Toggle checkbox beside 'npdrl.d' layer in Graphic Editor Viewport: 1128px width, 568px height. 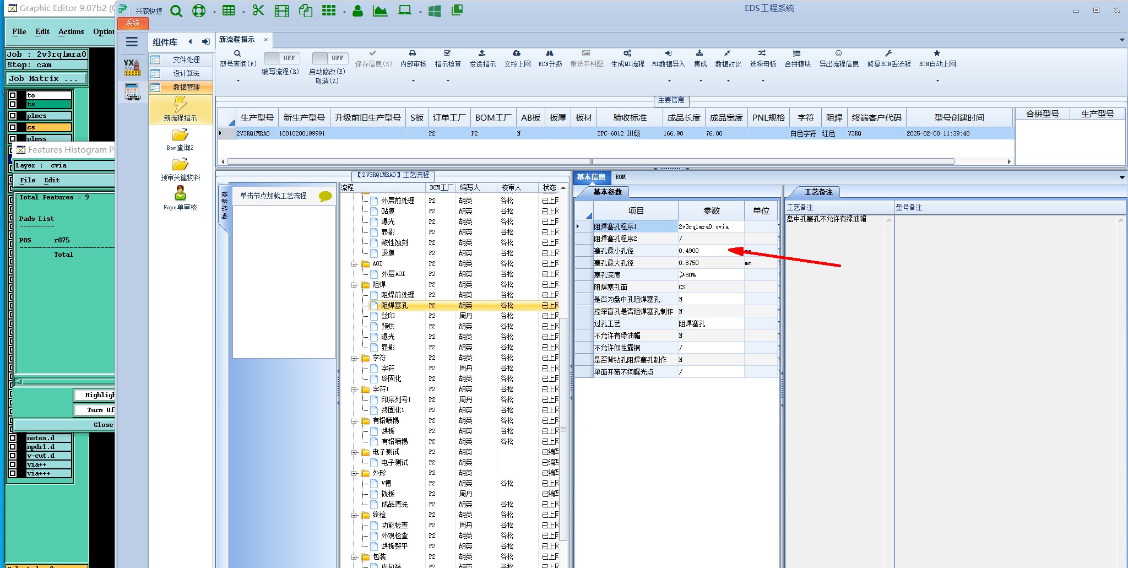pyautogui.click(x=13, y=447)
